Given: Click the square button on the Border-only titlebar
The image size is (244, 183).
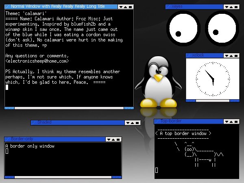Looking at the screenshot, I should (x=118, y=139).
